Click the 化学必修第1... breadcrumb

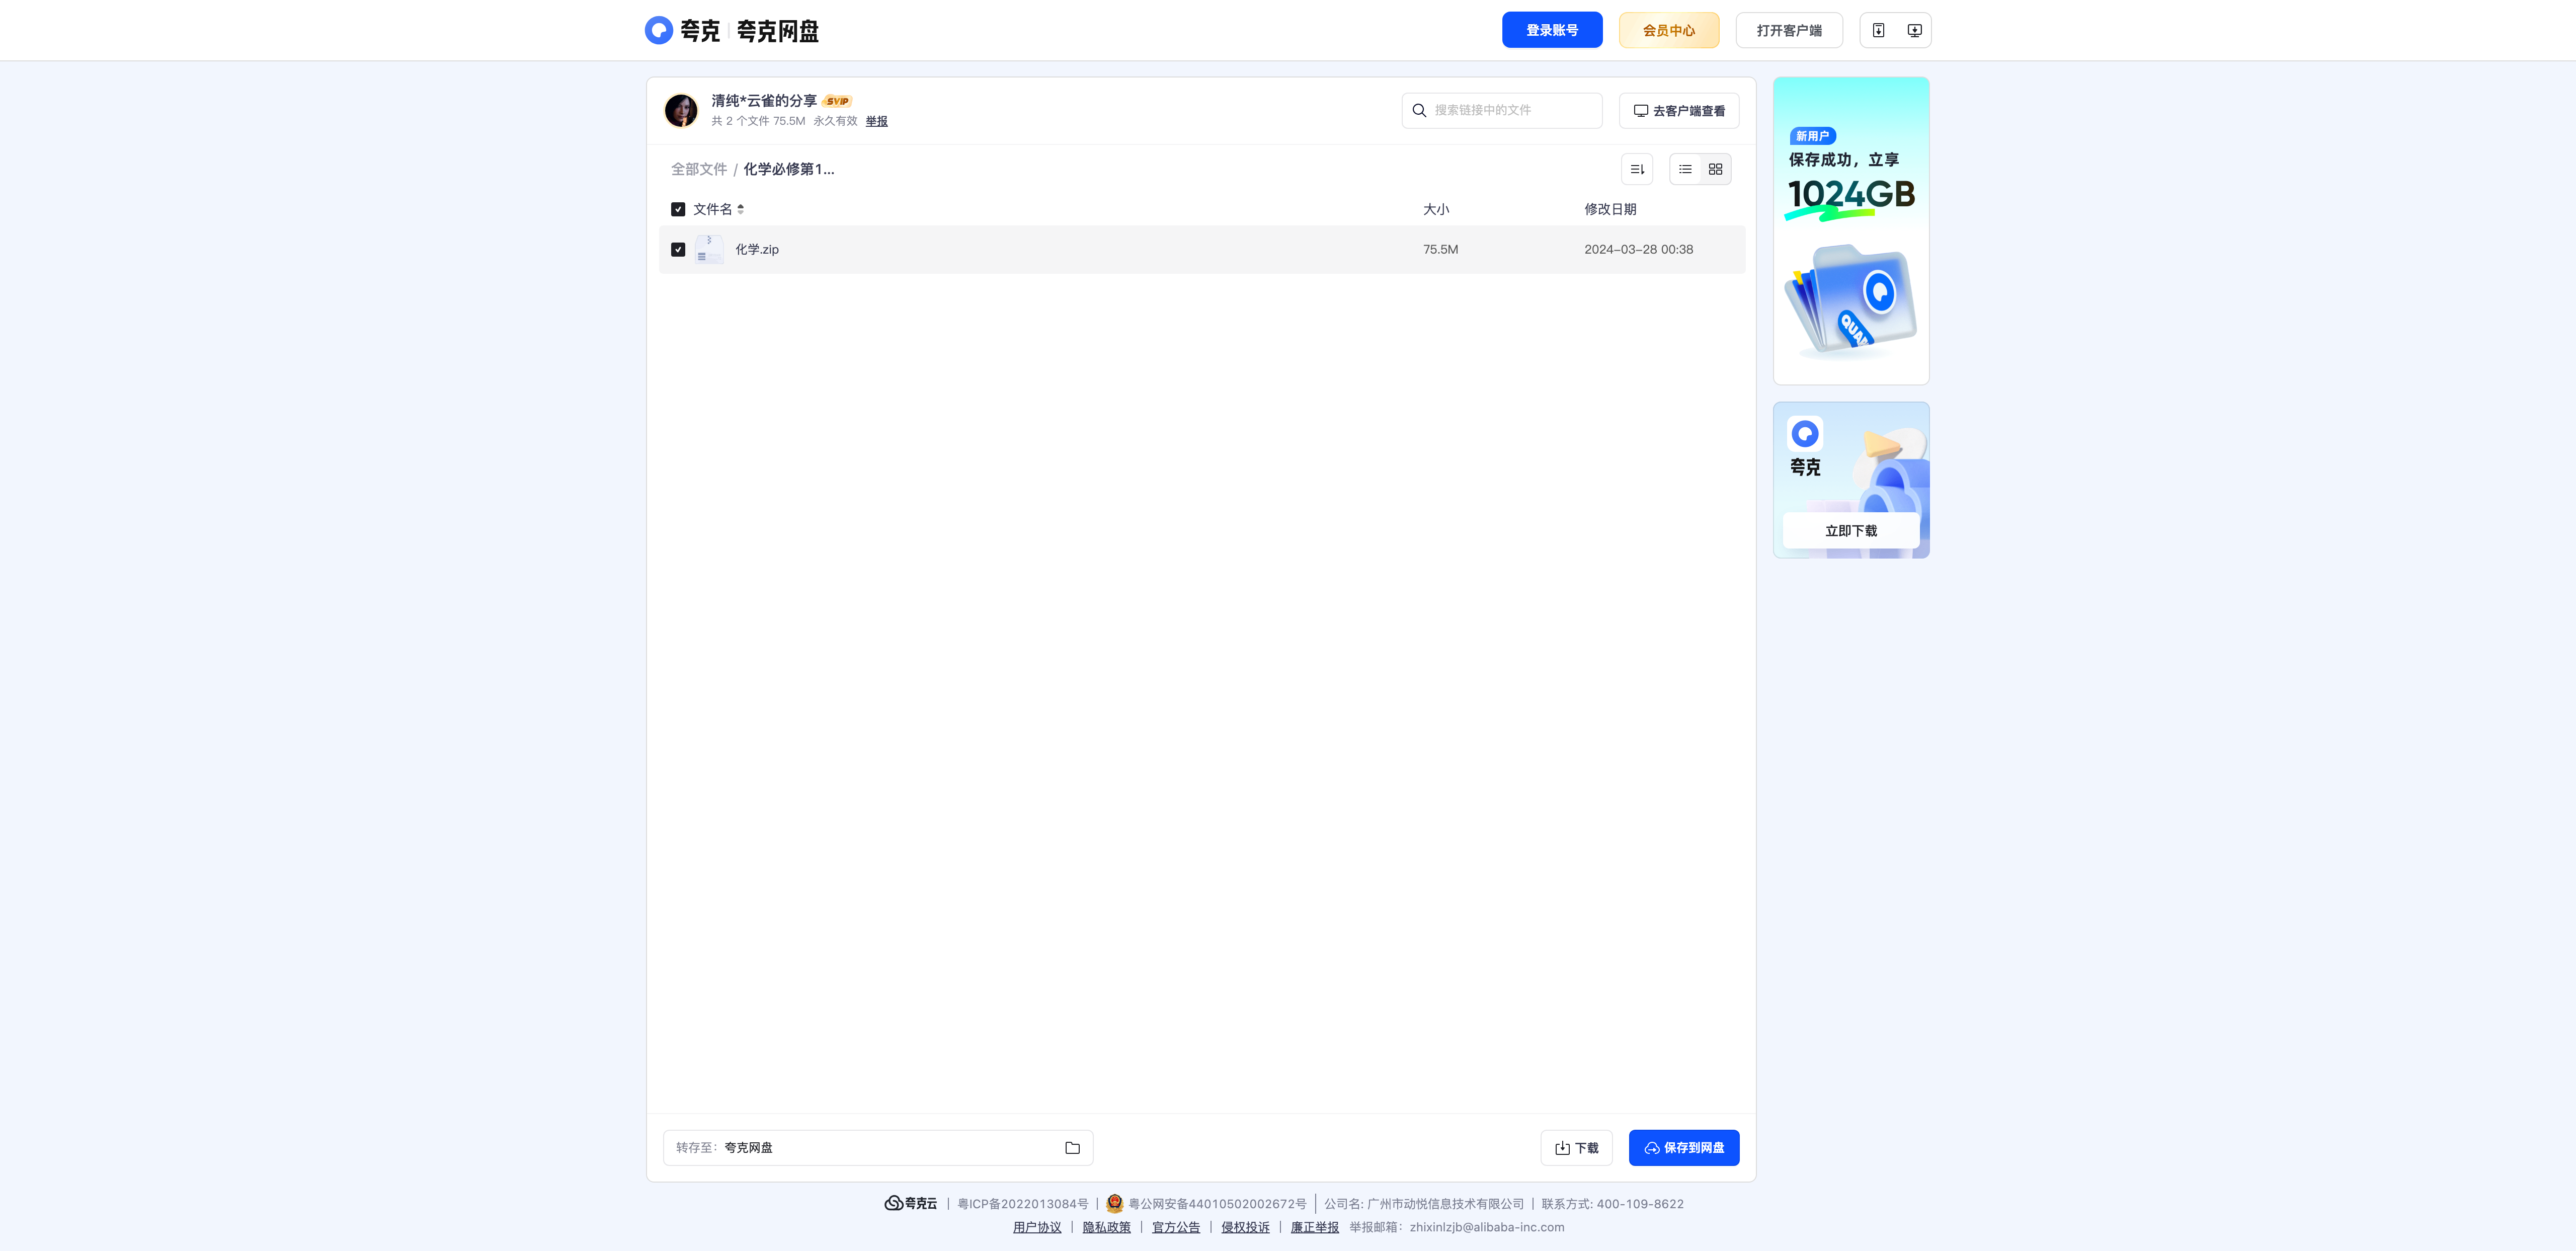[x=789, y=169]
